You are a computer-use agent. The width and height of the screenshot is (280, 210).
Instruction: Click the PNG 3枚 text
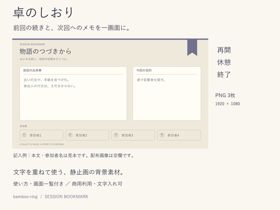pyautogui.click(x=225, y=95)
